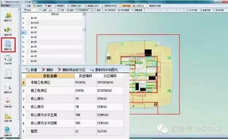Select partition row 整层
Screen dimensions: 228x140
72,131
